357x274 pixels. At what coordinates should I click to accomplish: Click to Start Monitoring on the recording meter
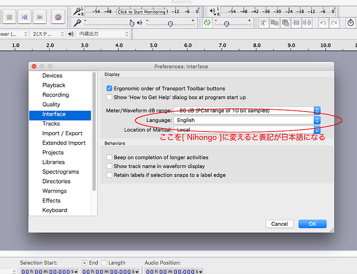point(141,12)
